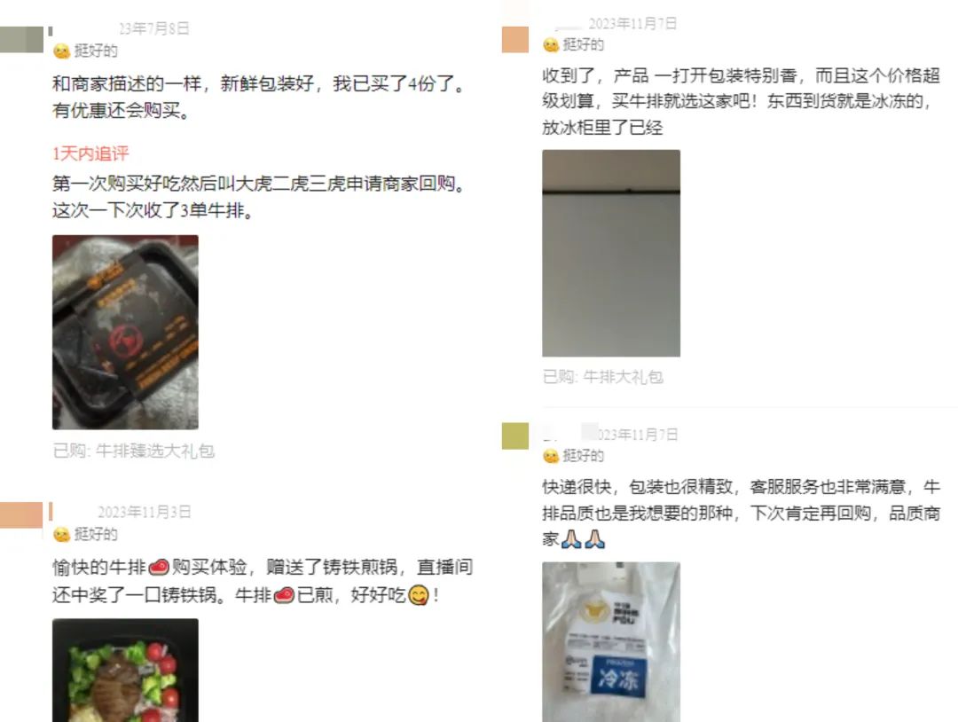The height and width of the screenshot is (722, 958).
Task: Click the review text starting 和商家描述的一样
Action: [258, 97]
